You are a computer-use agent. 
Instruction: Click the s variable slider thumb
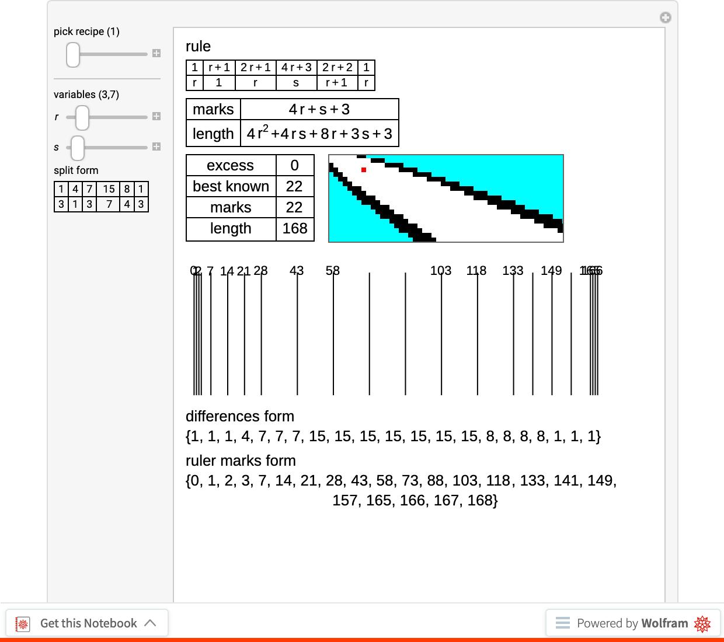pyautogui.click(x=77, y=148)
